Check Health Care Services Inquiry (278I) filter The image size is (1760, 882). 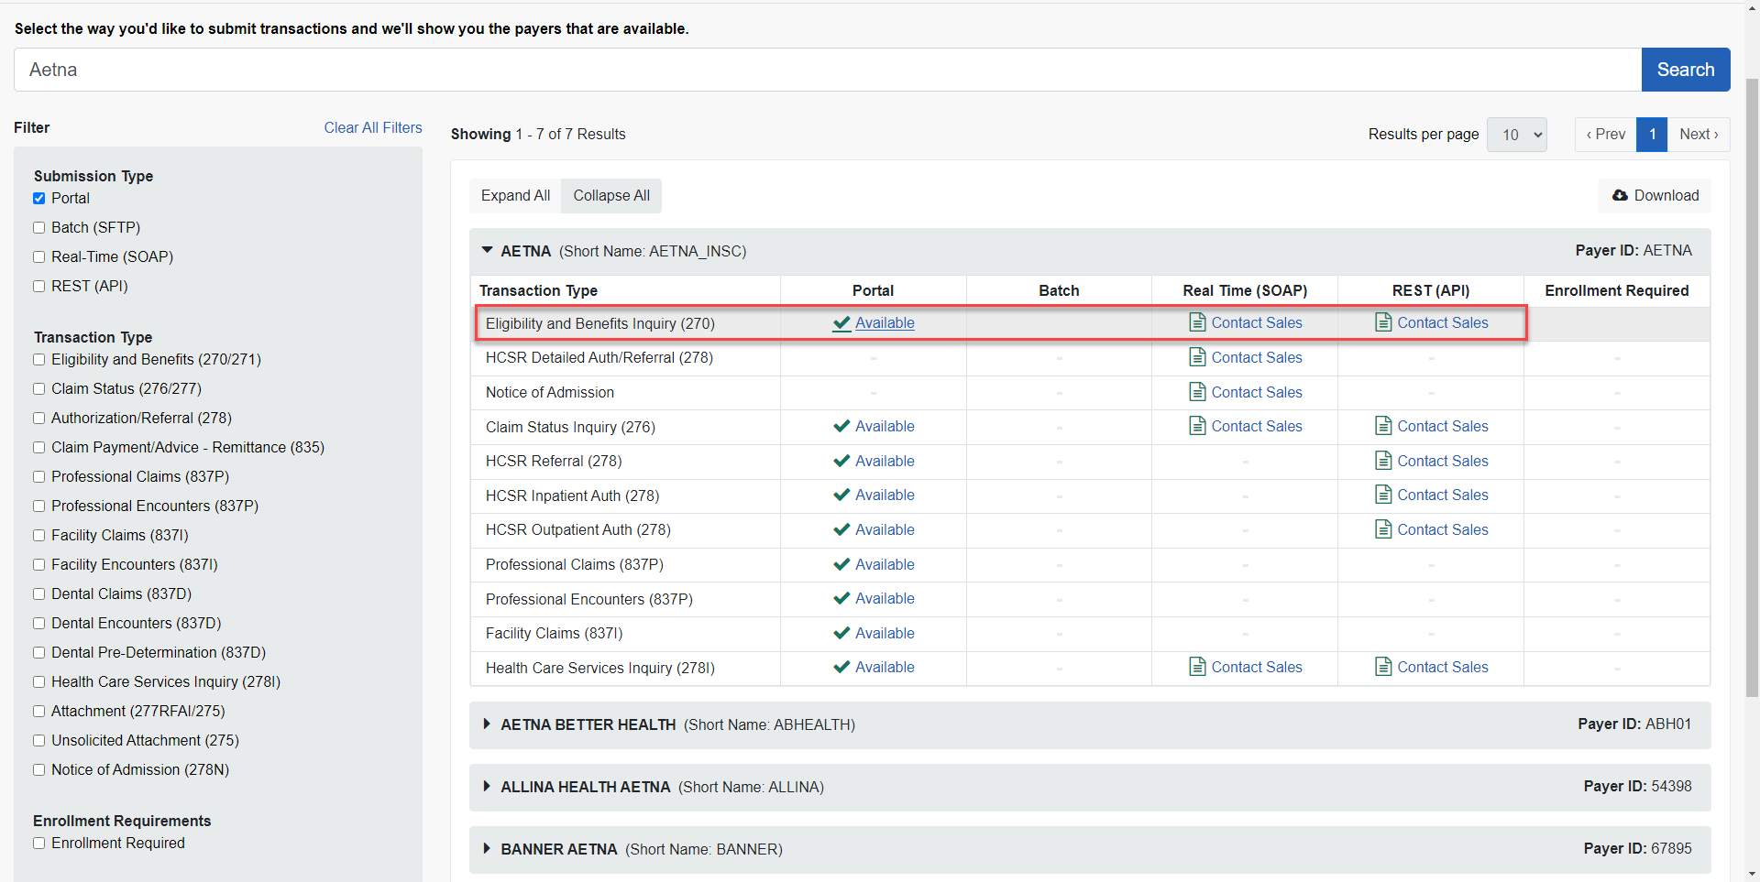pos(39,682)
